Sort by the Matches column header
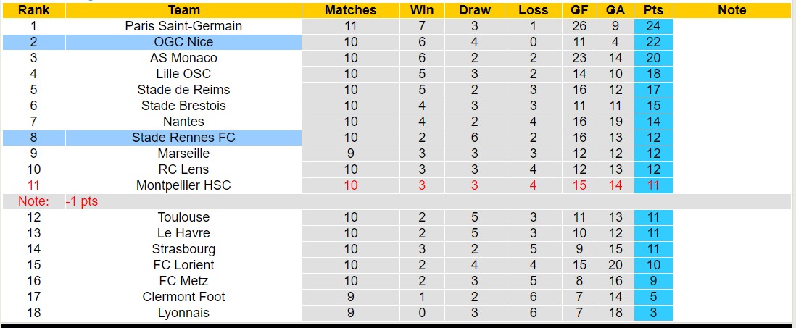This screenshot has width=796, height=328. click(351, 10)
